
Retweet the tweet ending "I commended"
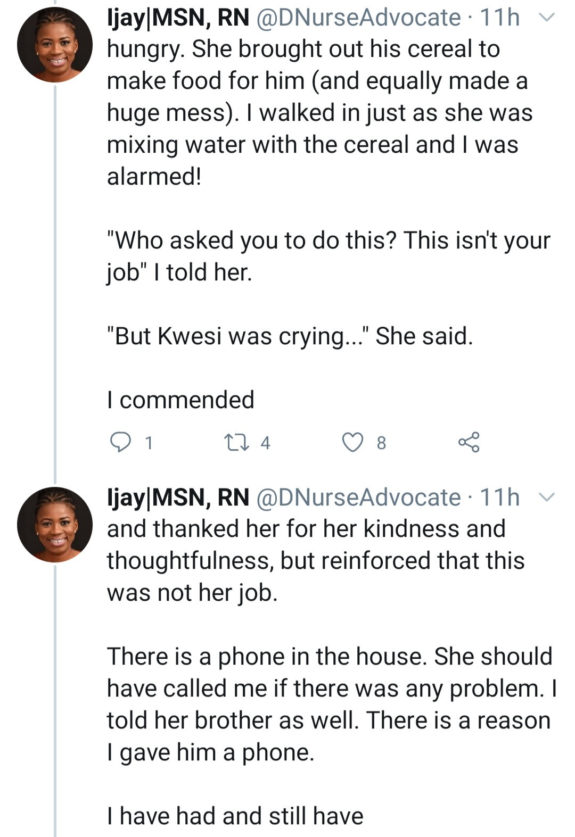pos(234,442)
